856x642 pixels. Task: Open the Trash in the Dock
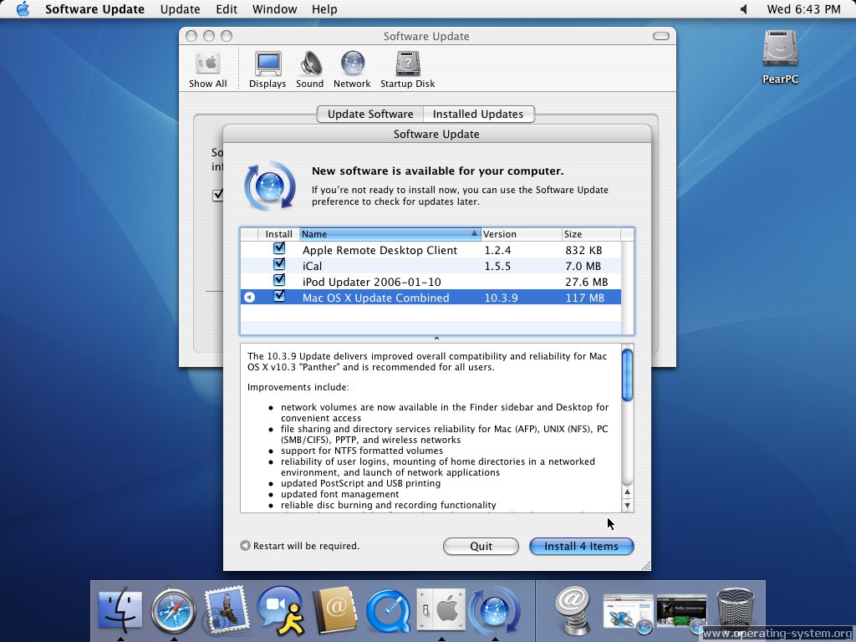(735, 609)
